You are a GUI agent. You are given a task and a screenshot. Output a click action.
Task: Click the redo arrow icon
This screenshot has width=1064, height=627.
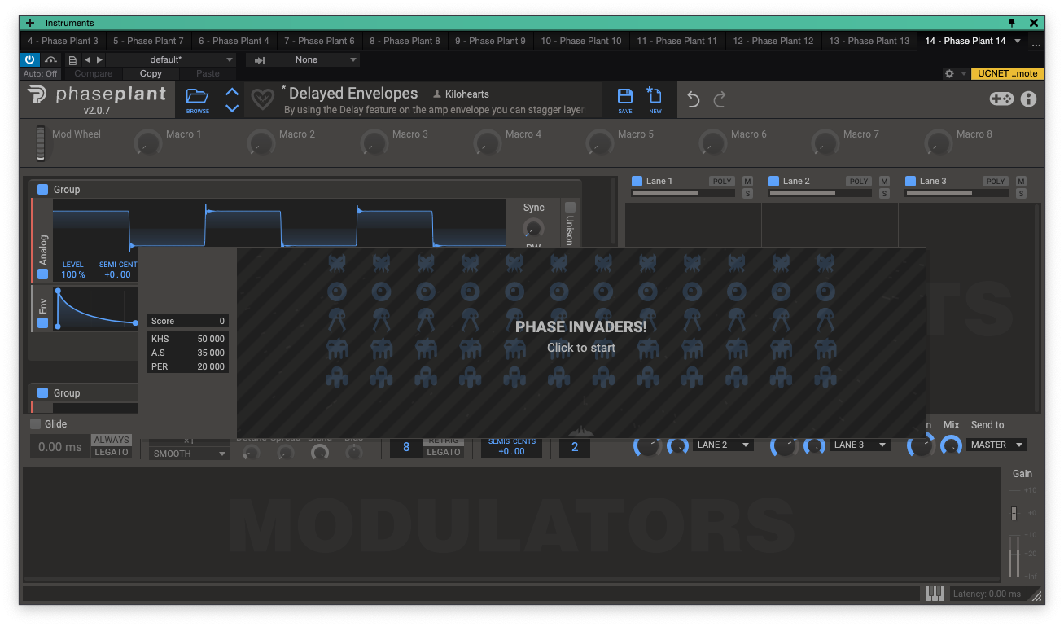720,99
